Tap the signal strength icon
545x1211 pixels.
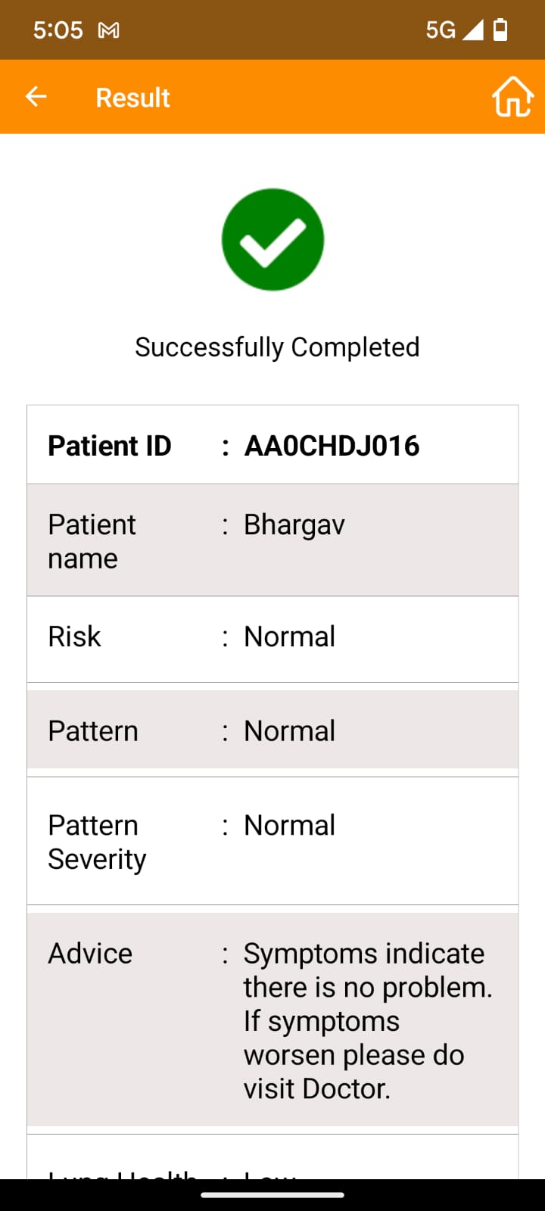tap(473, 30)
